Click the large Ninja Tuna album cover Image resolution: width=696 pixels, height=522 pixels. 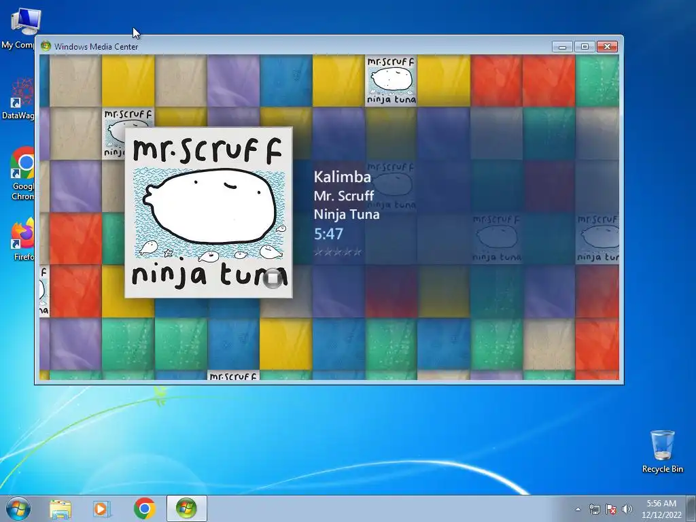[x=209, y=213]
